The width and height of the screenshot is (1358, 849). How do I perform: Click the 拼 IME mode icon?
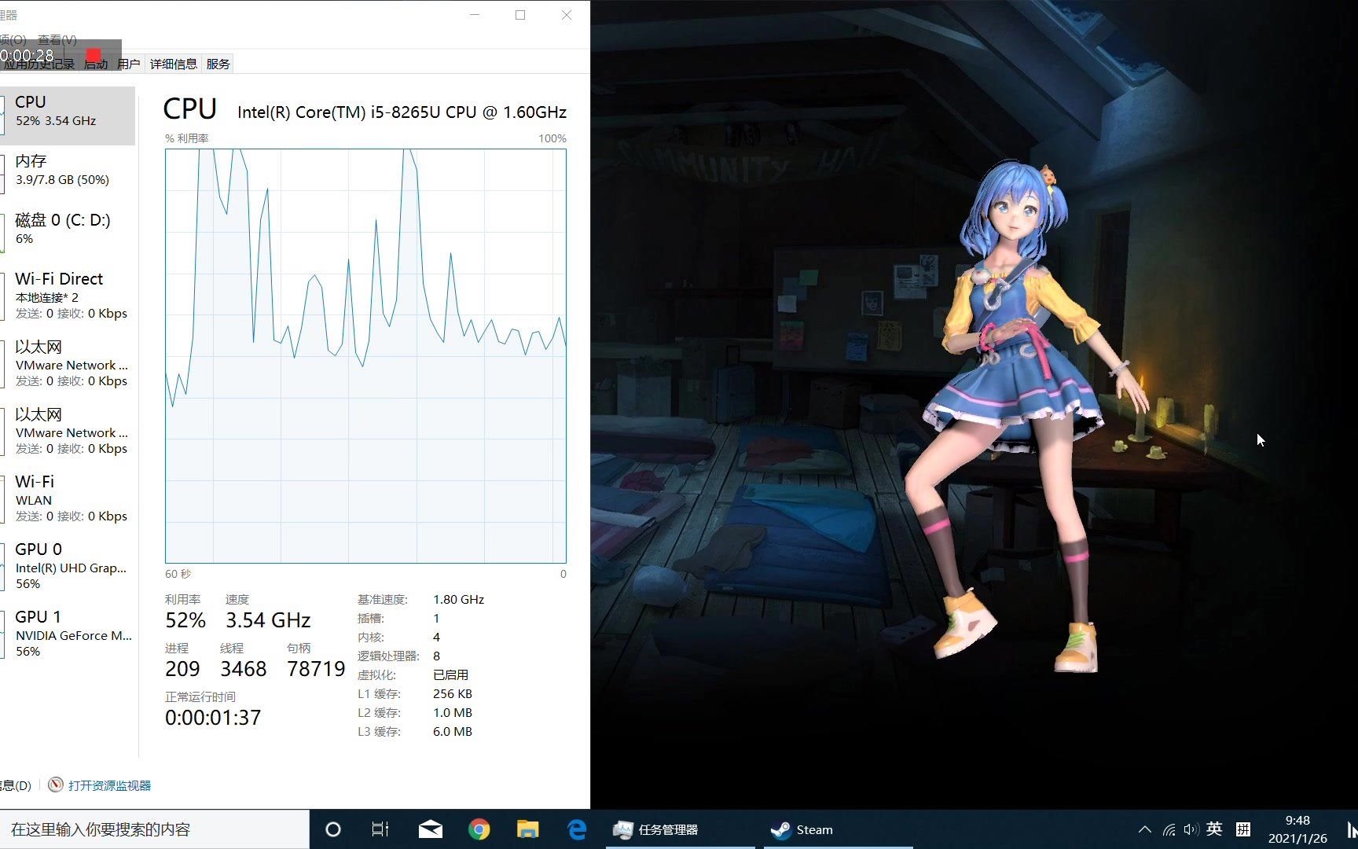click(x=1243, y=829)
